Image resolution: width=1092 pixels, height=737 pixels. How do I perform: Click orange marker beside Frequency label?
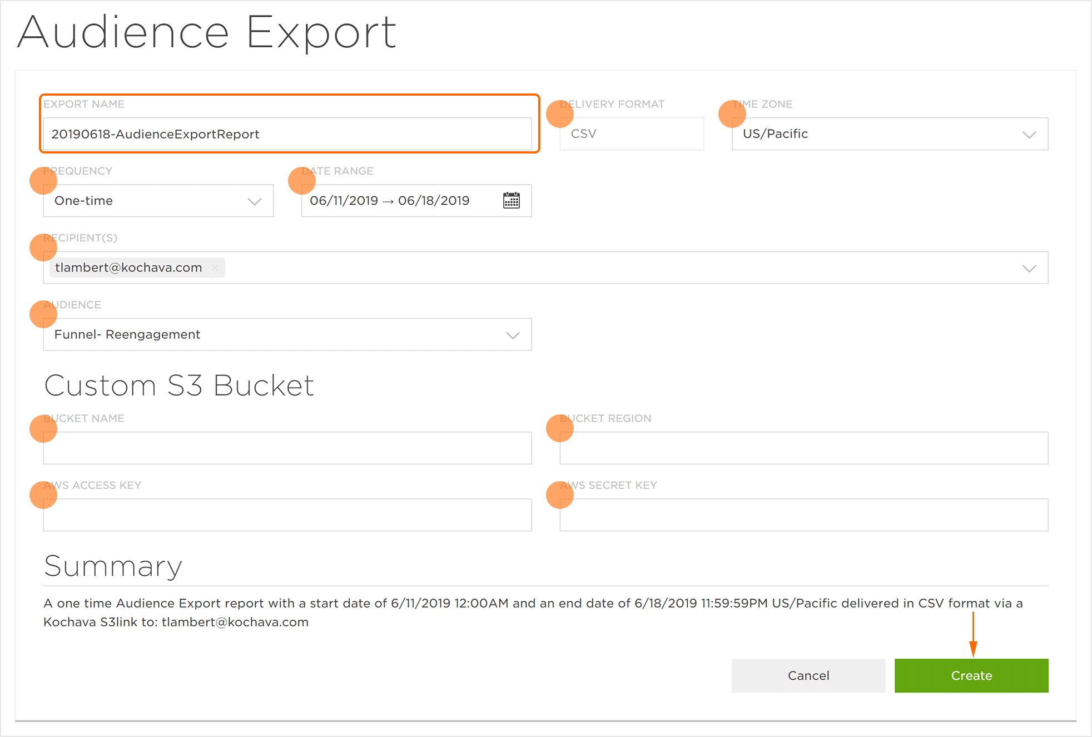tap(43, 181)
